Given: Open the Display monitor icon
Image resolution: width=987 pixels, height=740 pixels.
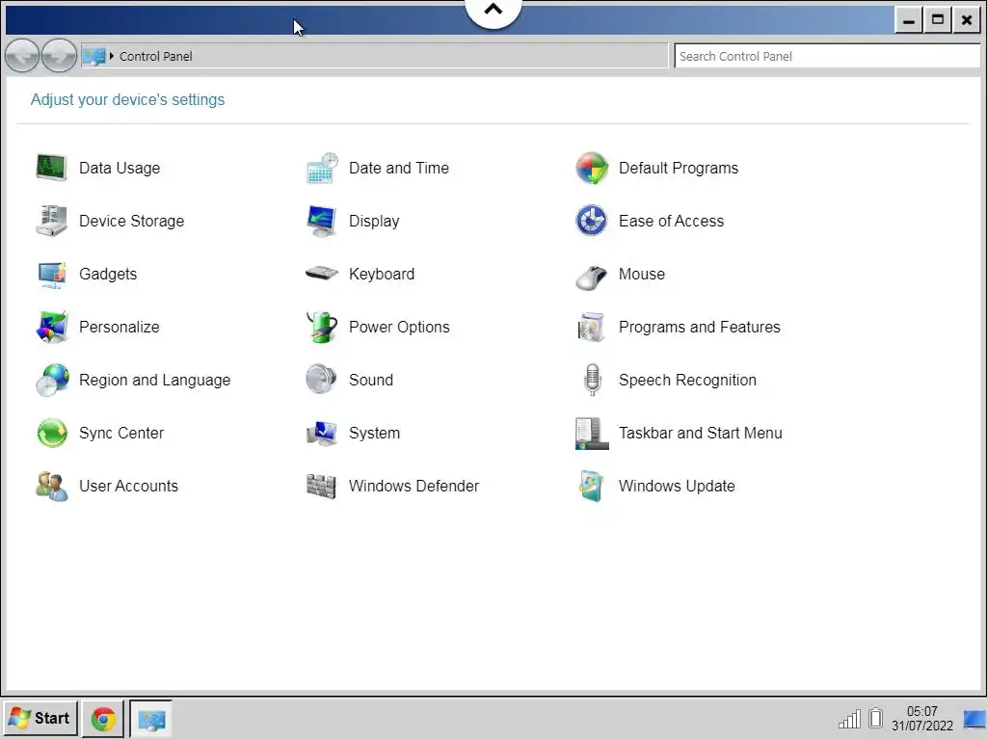Looking at the screenshot, I should 322,221.
